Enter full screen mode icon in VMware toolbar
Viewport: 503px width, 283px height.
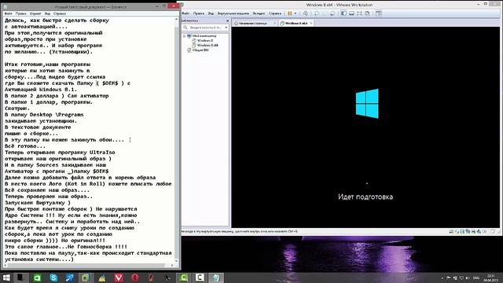point(359,13)
